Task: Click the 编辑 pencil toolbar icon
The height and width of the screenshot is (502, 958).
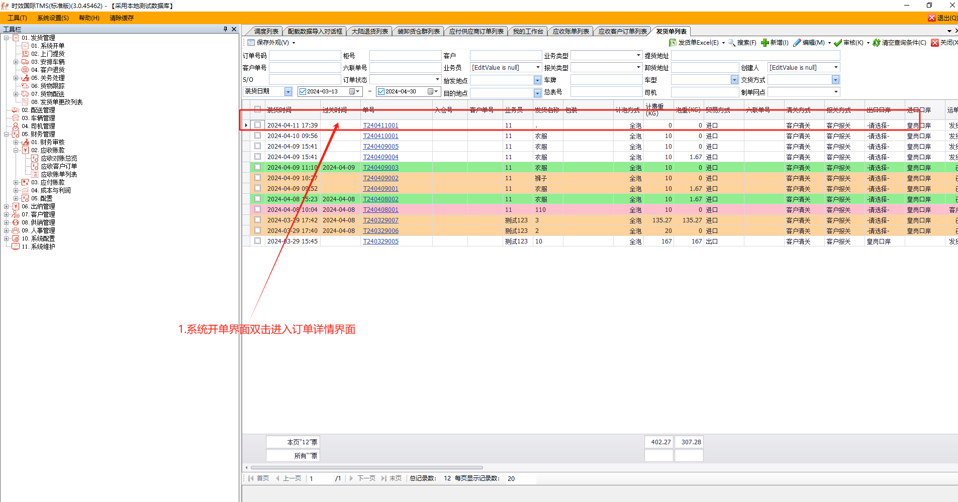Action: click(797, 43)
